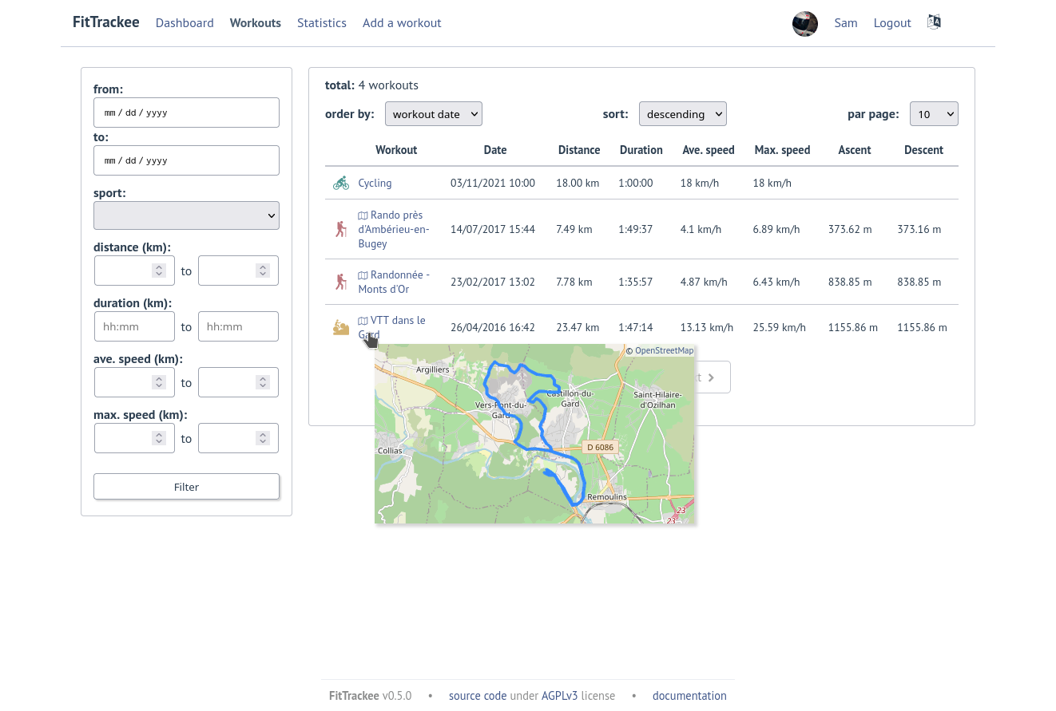Viewport: 1056px width, 711px height.
Task: Open the language selection icon
Action: pos(934,22)
